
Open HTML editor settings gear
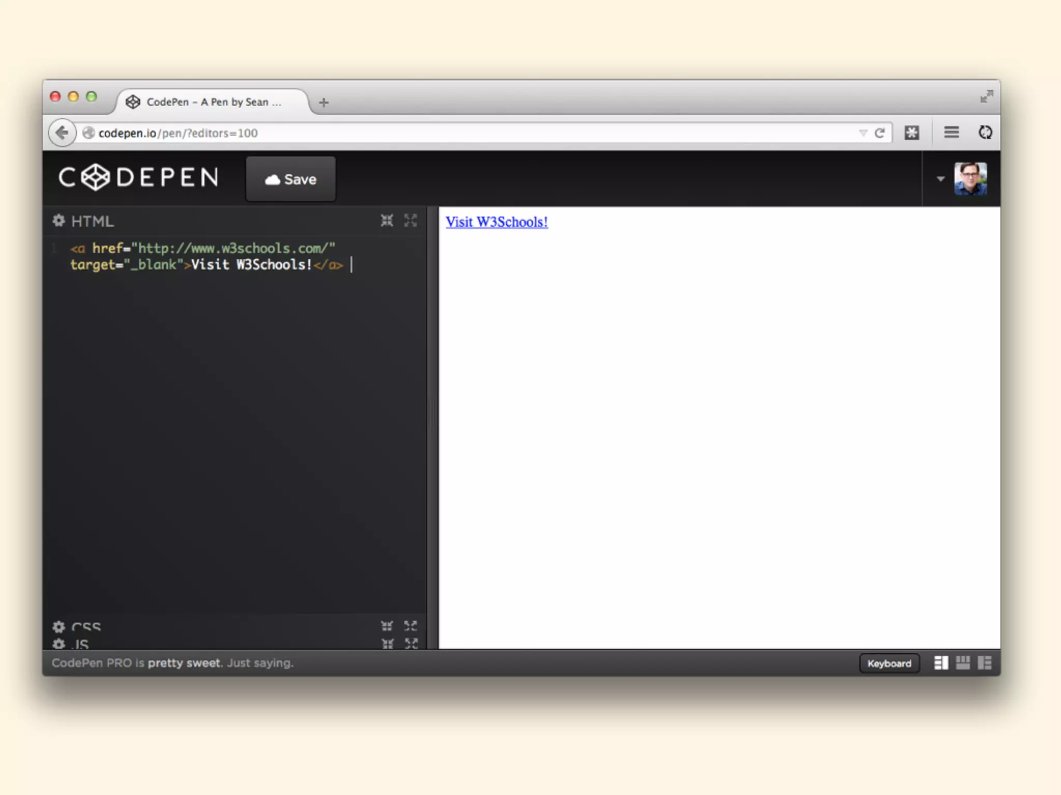click(59, 221)
